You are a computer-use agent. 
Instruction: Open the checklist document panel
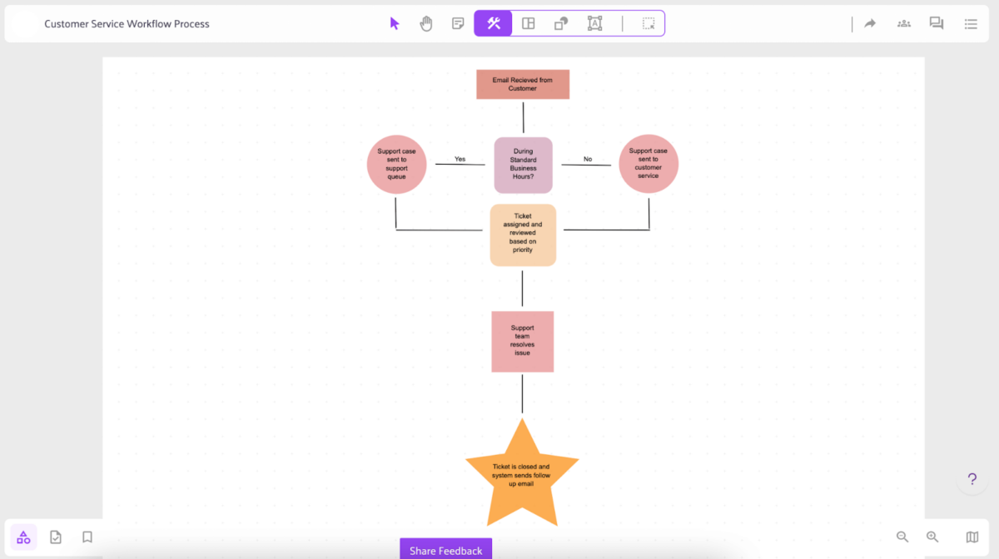coord(55,537)
